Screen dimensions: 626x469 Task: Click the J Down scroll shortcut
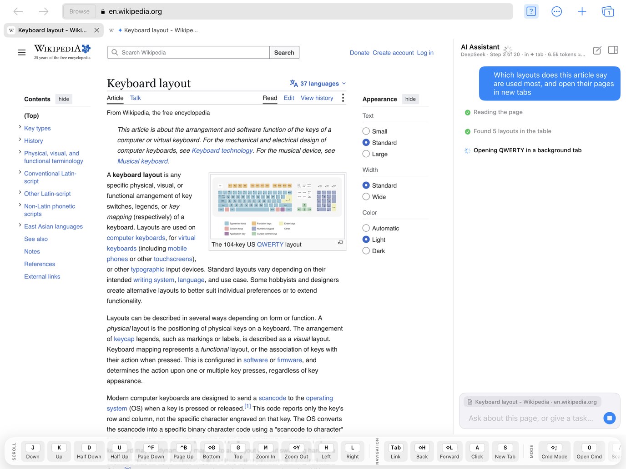(33, 451)
